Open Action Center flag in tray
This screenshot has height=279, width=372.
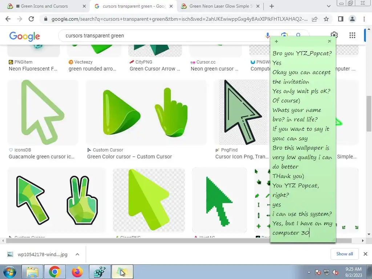[x=318, y=272]
